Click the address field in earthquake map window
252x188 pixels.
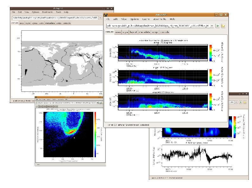pos(55,18)
